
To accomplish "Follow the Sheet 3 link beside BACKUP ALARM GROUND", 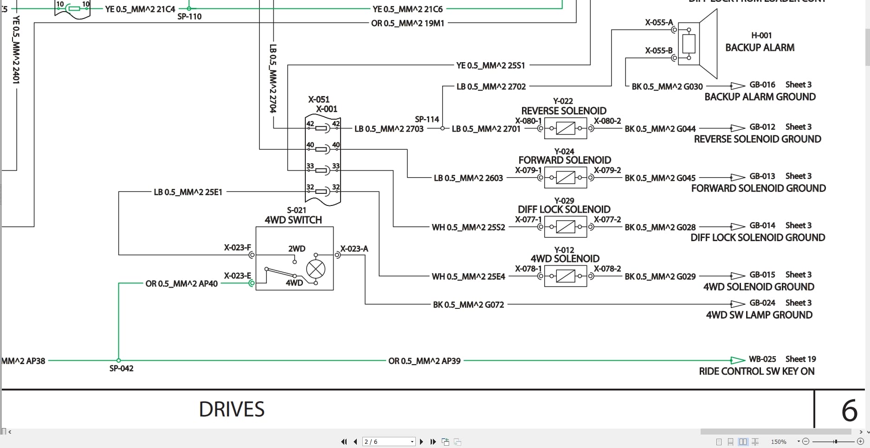I will (x=798, y=84).
